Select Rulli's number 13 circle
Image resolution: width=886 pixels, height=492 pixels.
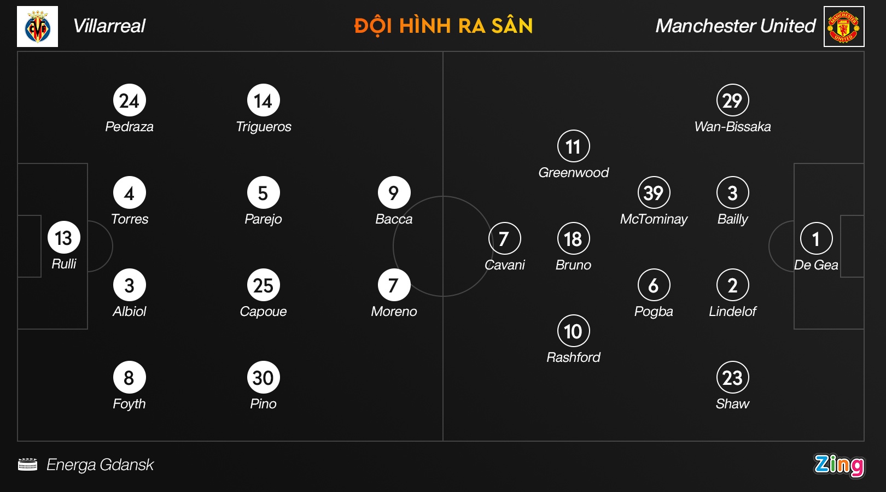pos(64,238)
